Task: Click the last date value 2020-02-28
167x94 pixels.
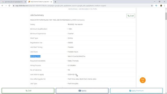Action: tap(72, 74)
